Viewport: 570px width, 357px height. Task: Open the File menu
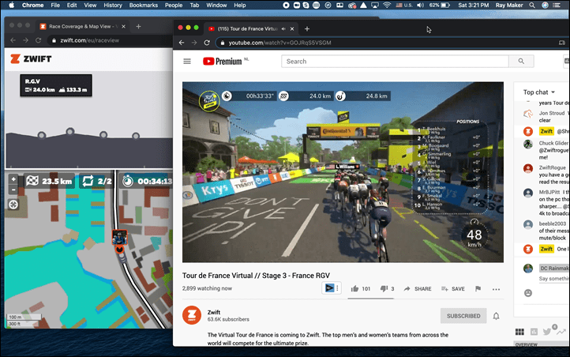[x=55, y=5]
